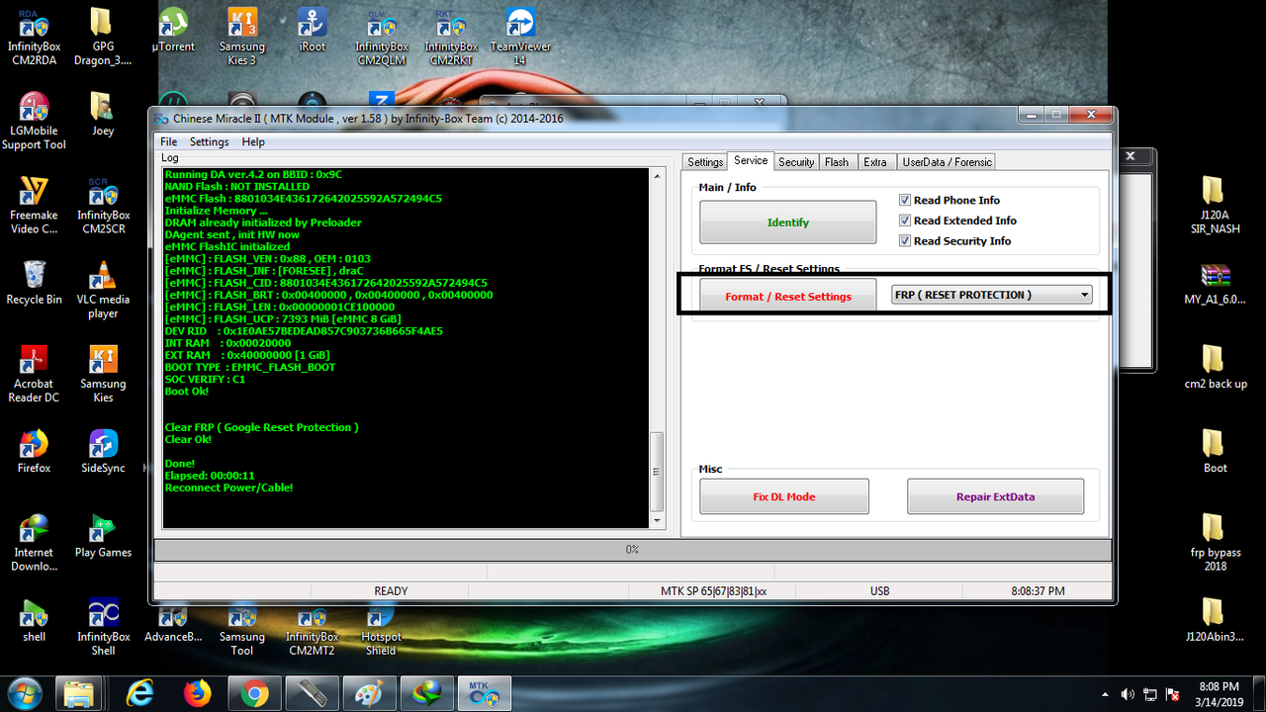Toggle Read Extended Info checkbox
The width and height of the screenshot is (1266, 712).
[905, 221]
